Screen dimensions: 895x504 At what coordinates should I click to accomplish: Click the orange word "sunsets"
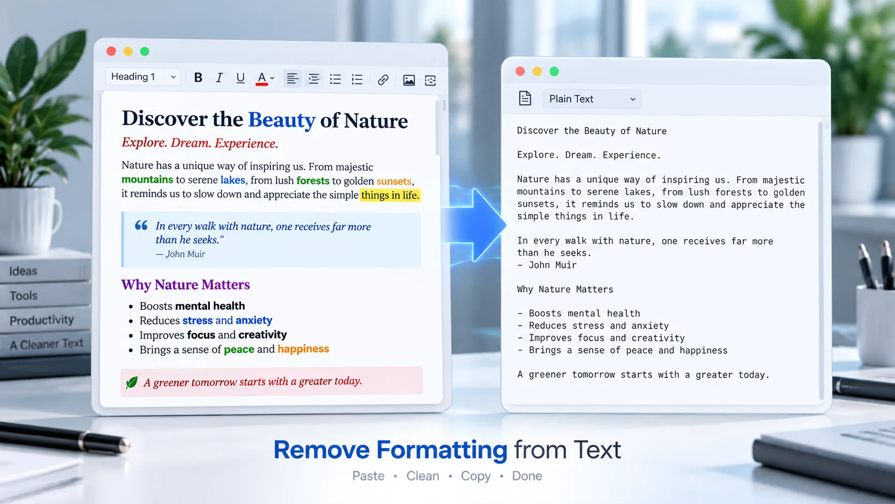point(394,181)
